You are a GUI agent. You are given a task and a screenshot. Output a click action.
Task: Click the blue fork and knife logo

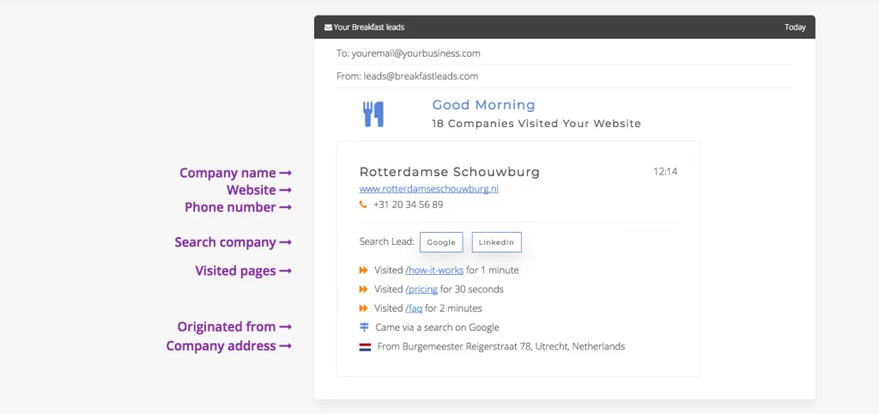pos(373,114)
